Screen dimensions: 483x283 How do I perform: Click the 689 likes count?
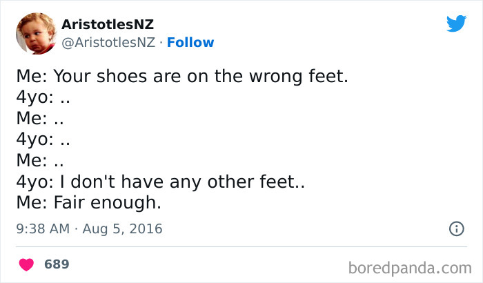[57, 264]
